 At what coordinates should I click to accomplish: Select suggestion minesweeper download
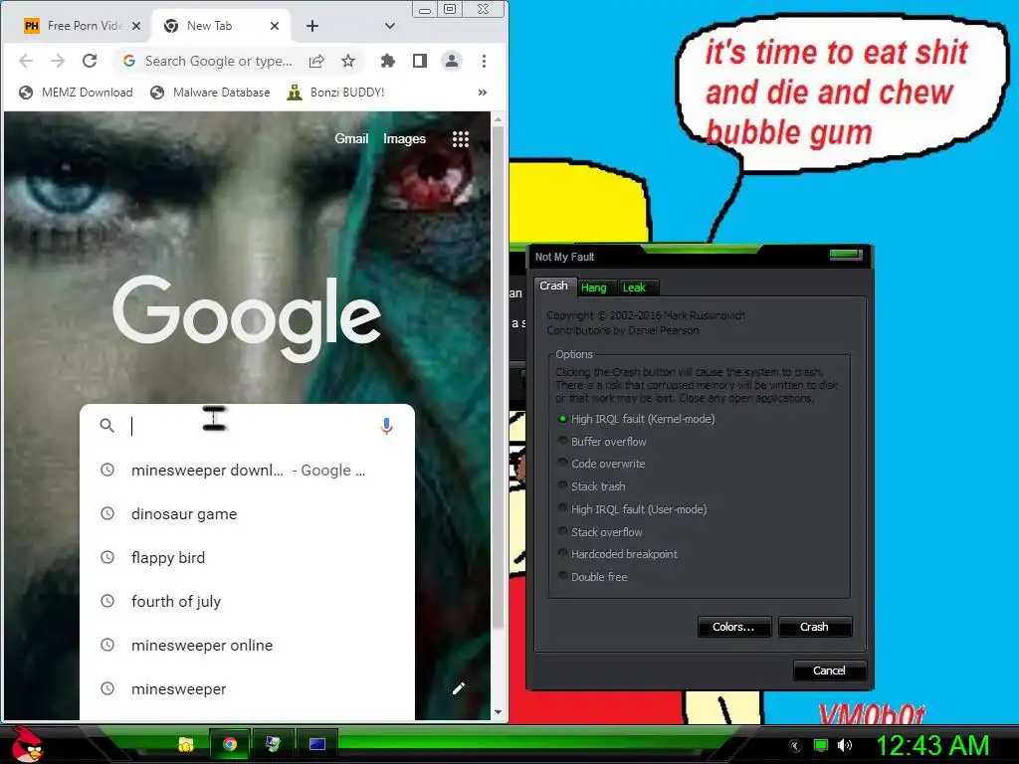coord(247,470)
